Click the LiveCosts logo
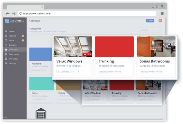Screen dimensions: 183x124 (x=14, y=21)
